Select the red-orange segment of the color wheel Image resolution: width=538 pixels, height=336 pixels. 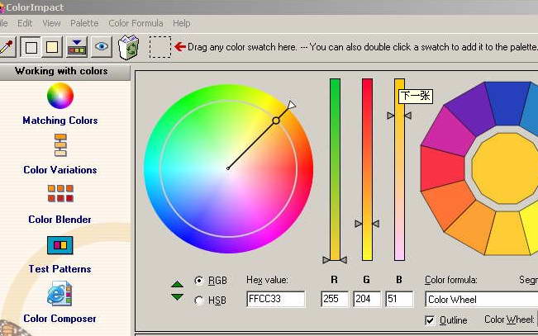(x=446, y=206)
